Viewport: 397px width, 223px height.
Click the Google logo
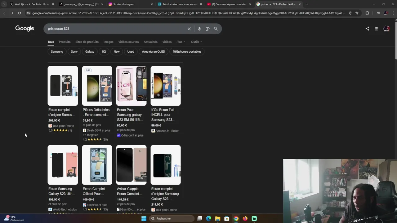click(x=25, y=28)
